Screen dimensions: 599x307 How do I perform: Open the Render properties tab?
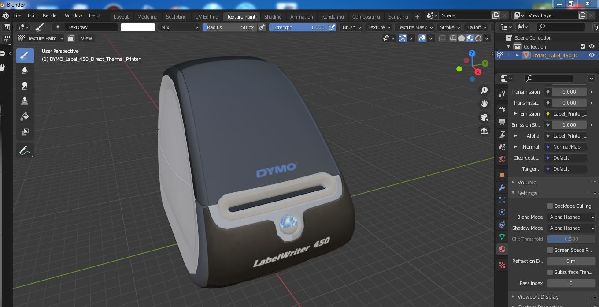pyautogui.click(x=502, y=109)
